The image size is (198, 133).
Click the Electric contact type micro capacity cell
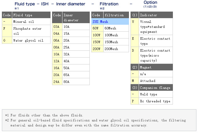[x=155, y=55]
